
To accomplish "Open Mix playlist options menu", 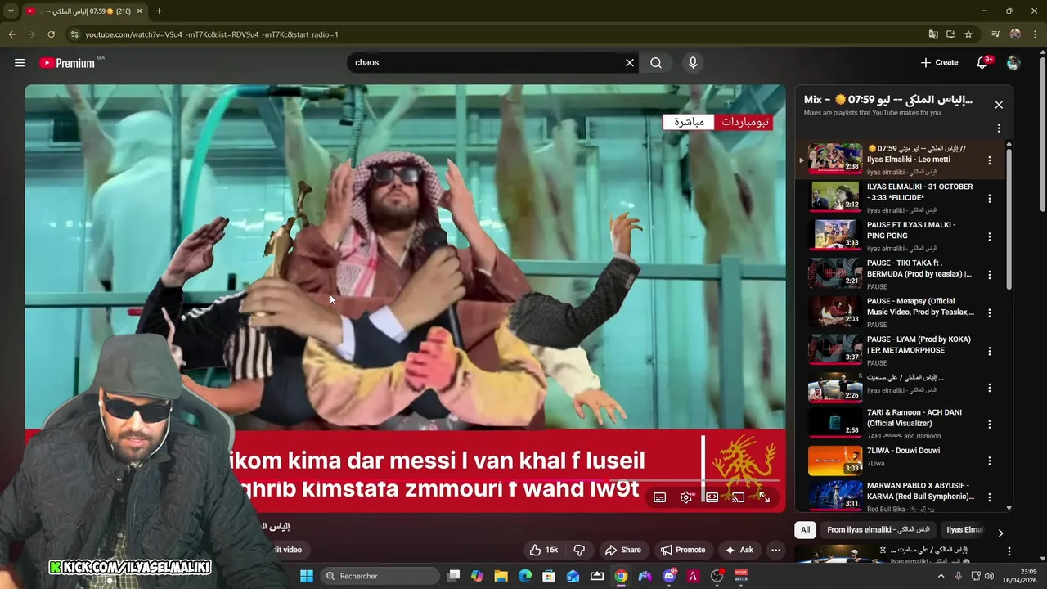I will pyautogui.click(x=999, y=128).
